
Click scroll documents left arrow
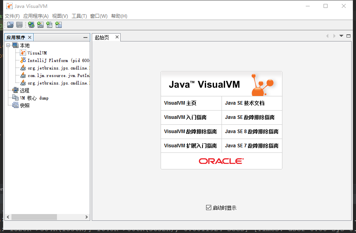pyautogui.click(x=328, y=36)
